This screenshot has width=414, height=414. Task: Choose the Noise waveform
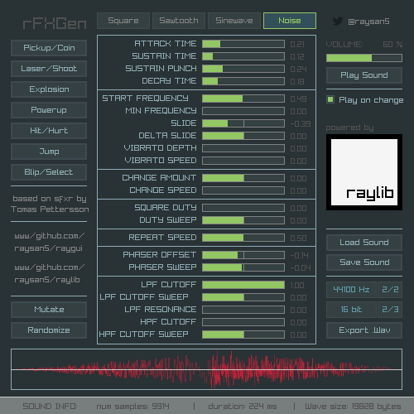pyautogui.click(x=290, y=21)
